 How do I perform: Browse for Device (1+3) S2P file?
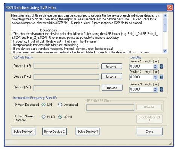pyautogui.click(x=111, y=76)
